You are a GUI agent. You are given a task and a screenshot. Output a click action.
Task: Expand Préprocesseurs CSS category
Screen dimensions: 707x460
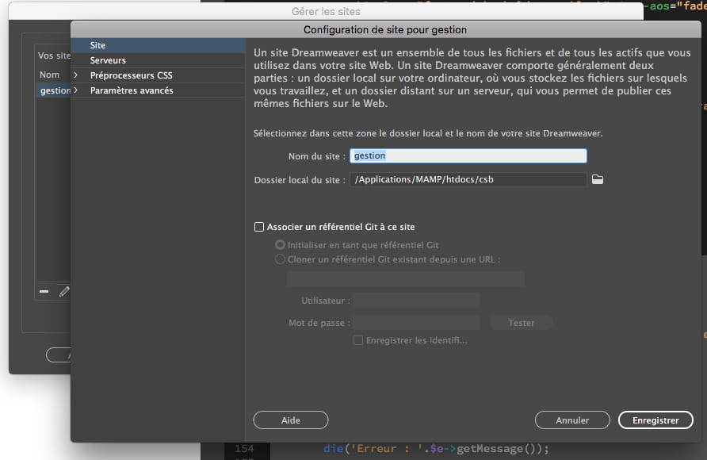pyautogui.click(x=76, y=75)
